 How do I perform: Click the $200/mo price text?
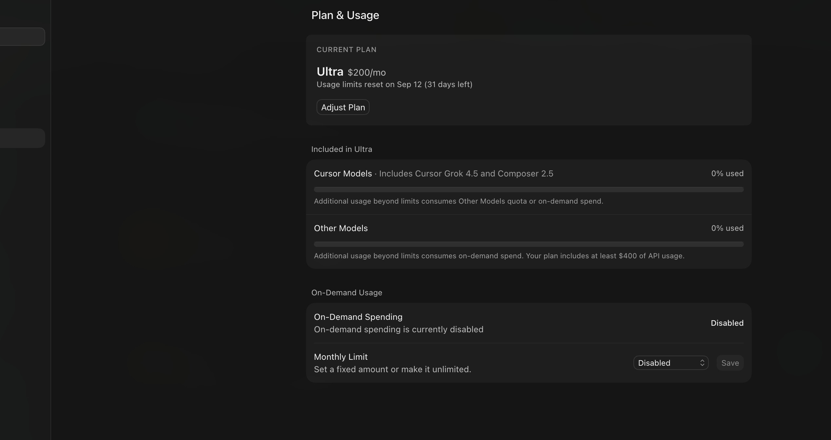click(x=367, y=72)
